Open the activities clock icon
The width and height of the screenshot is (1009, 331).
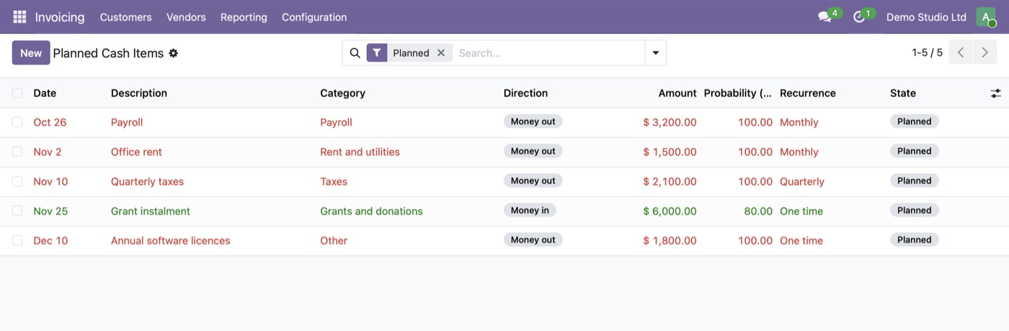[x=858, y=17]
